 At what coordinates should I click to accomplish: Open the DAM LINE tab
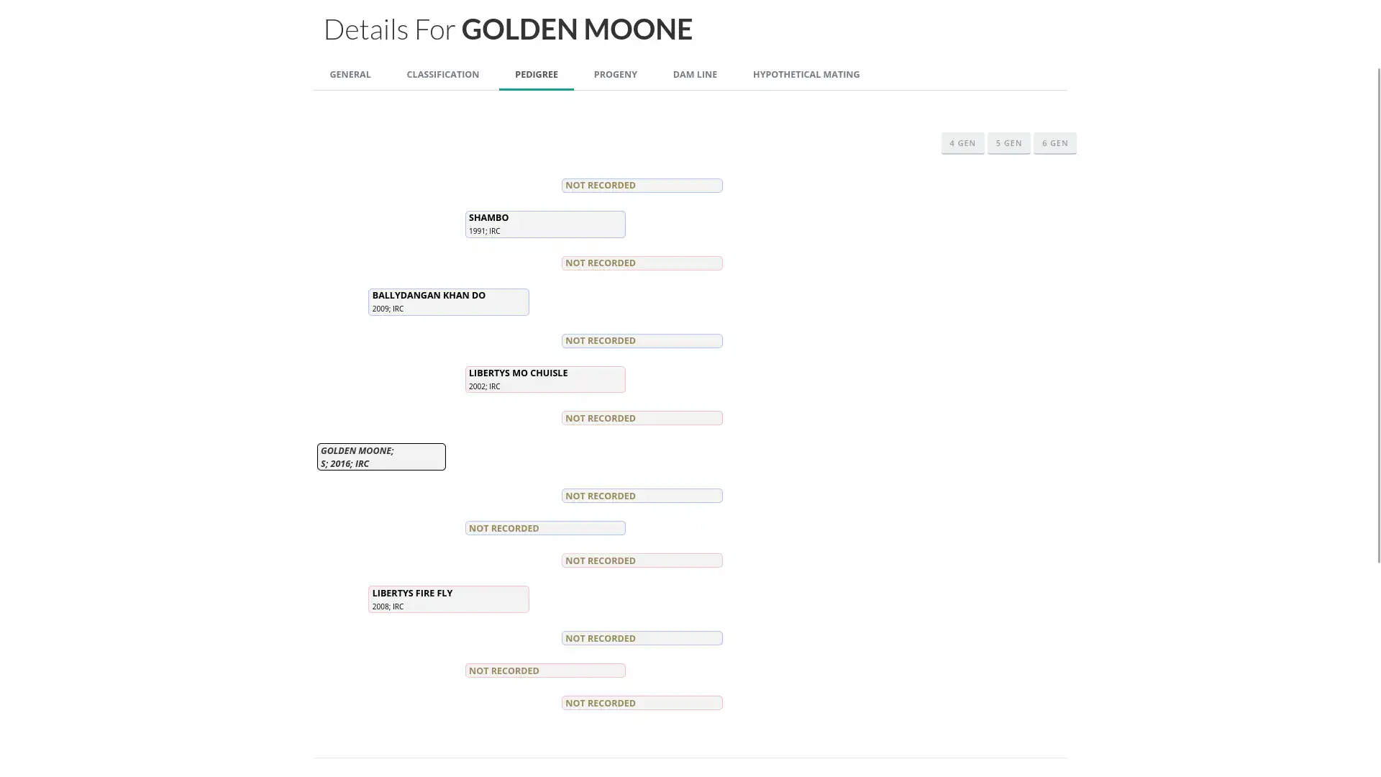coord(695,74)
